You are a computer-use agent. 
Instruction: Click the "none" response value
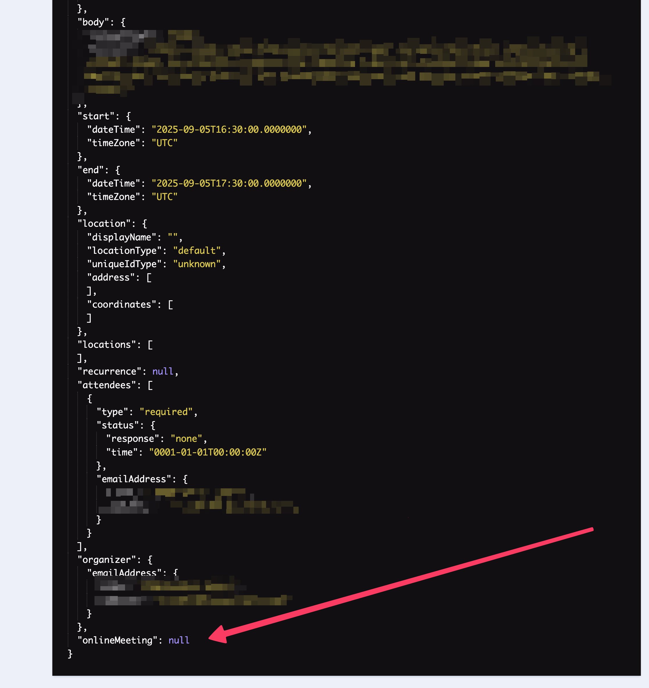click(x=186, y=439)
